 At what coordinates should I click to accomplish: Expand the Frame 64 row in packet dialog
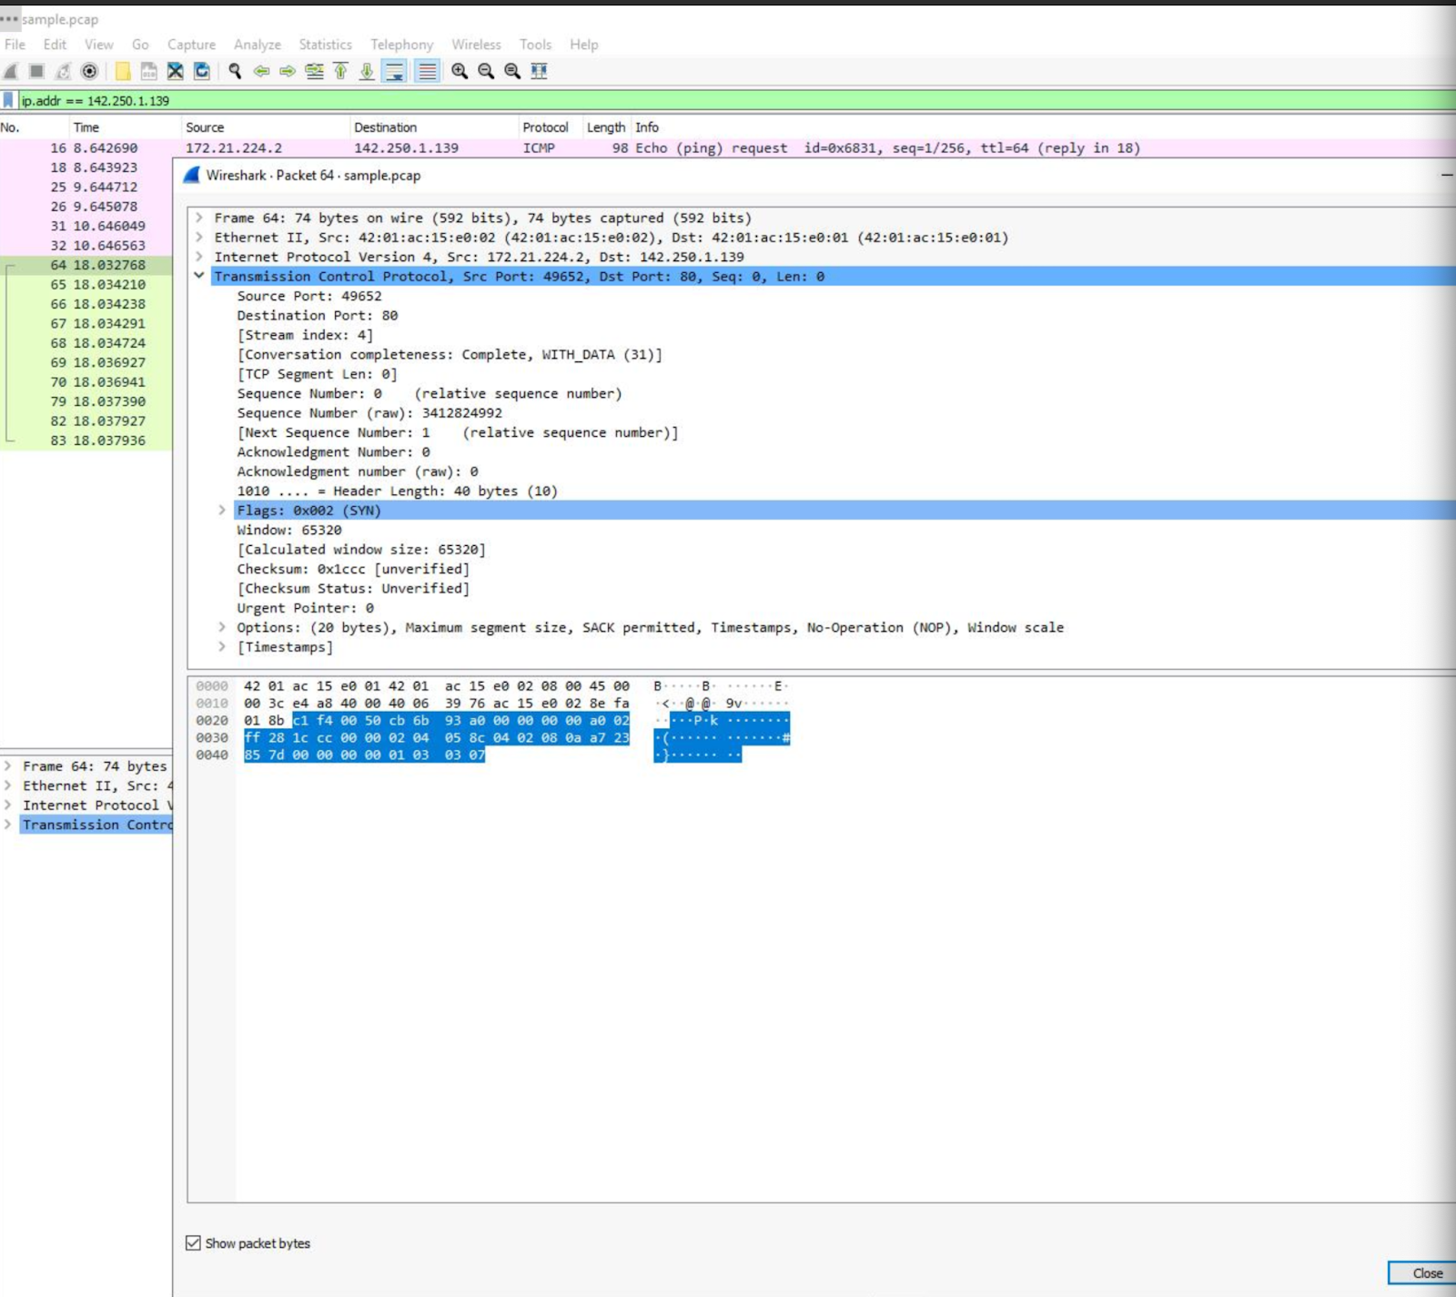coord(198,218)
